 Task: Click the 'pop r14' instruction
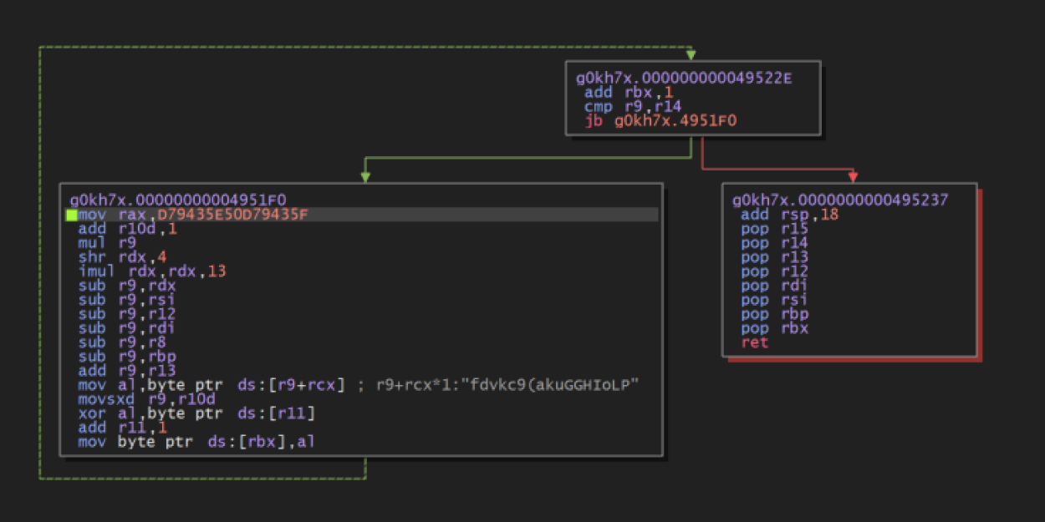[773, 243]
